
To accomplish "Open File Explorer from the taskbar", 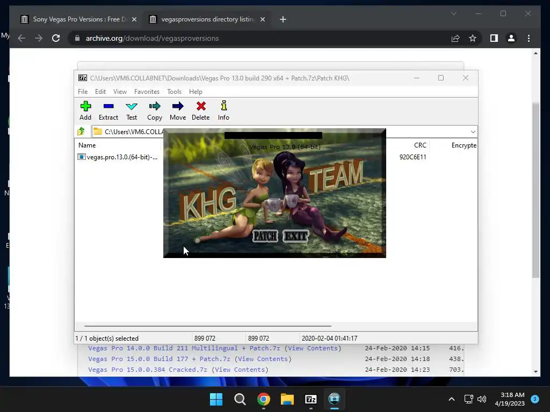I will click(x=287, y=399).
